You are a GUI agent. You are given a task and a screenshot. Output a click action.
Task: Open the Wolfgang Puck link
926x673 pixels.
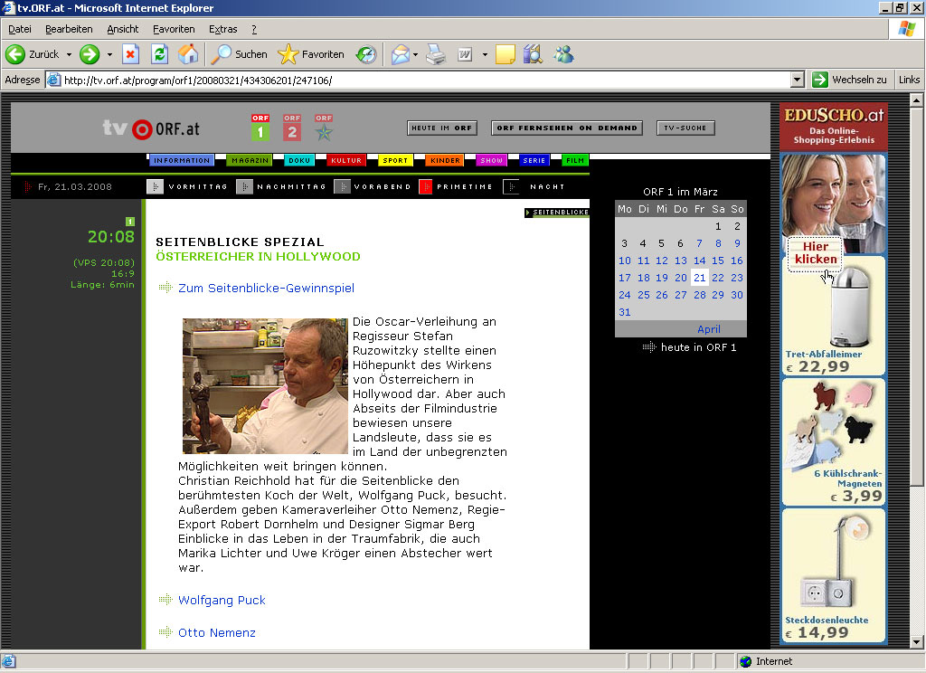click(222, 600)
